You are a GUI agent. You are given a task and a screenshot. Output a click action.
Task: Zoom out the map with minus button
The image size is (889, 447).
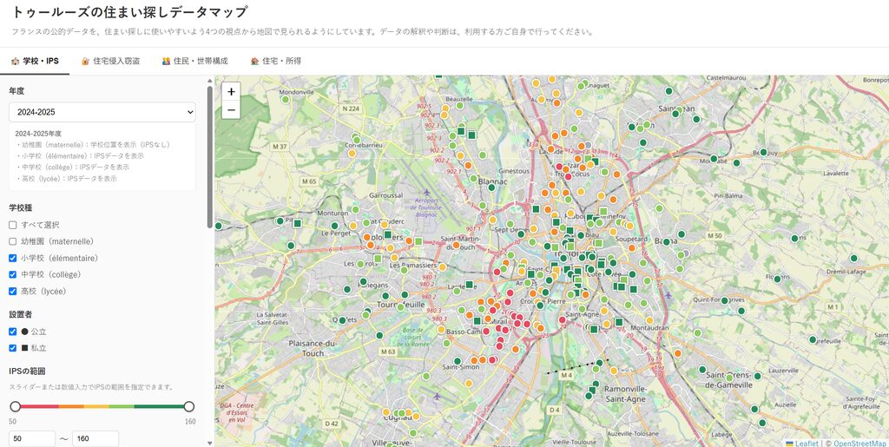click(231, 110)
